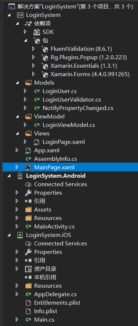This screenshot has width=138, height=326.
Task: Click the Entitlements.plist file icon
Action: (28, 303)
